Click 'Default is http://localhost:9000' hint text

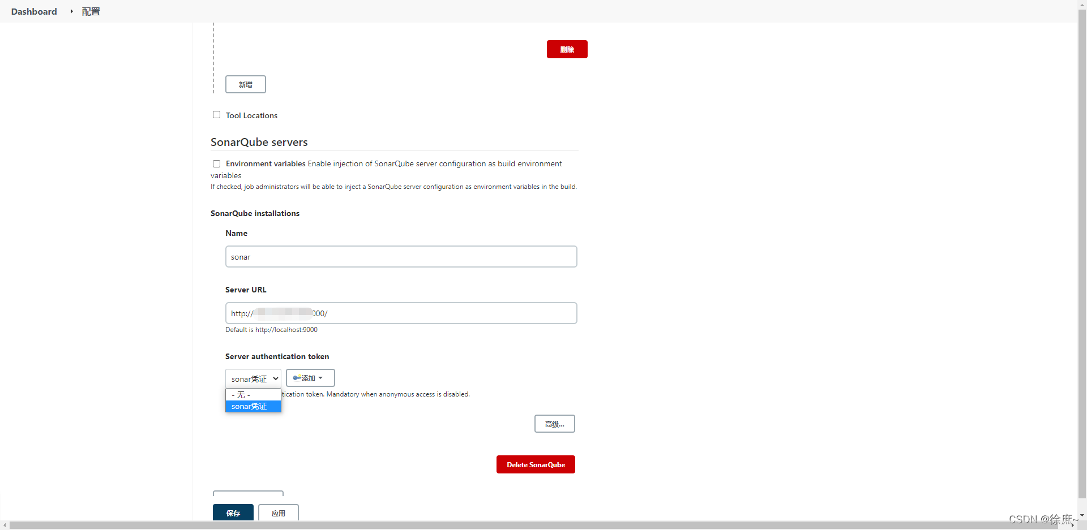(271, 330)
